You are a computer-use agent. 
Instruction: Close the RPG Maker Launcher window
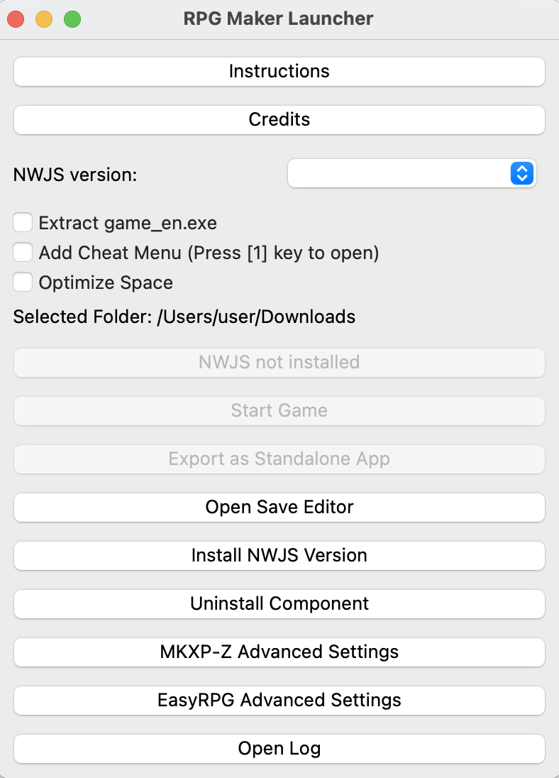pos(16,19)
